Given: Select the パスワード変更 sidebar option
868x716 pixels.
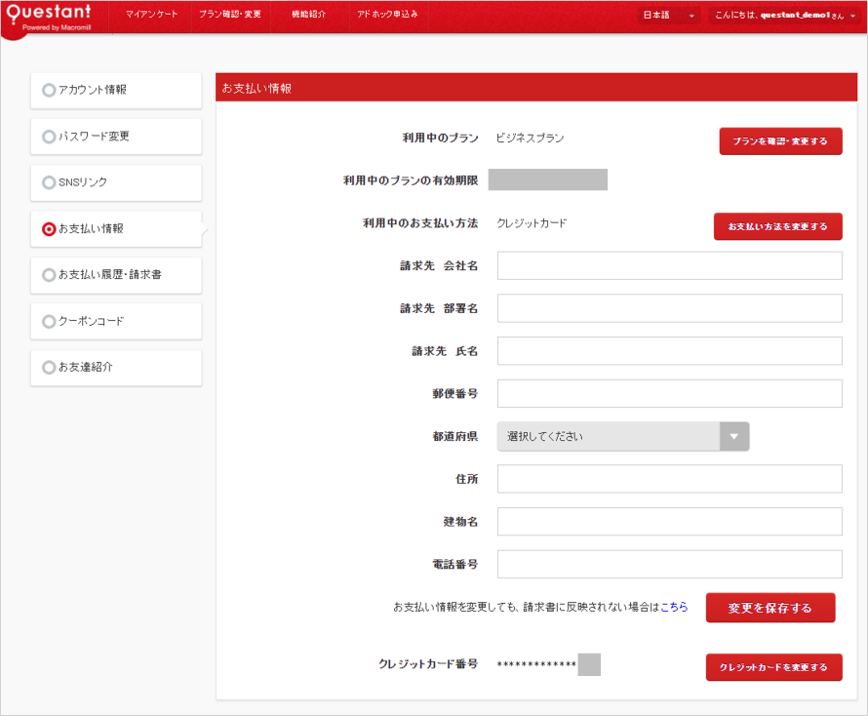Looking at the screenshot, I should point(49,137).
